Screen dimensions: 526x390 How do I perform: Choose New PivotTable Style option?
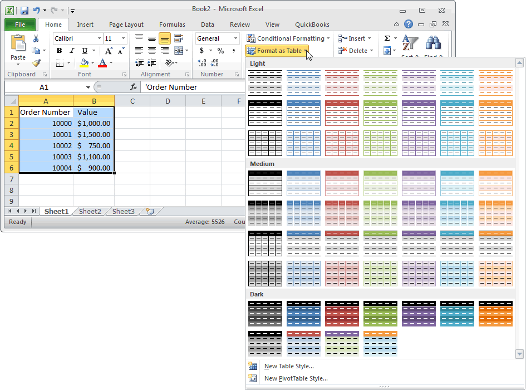coord(296,378)
